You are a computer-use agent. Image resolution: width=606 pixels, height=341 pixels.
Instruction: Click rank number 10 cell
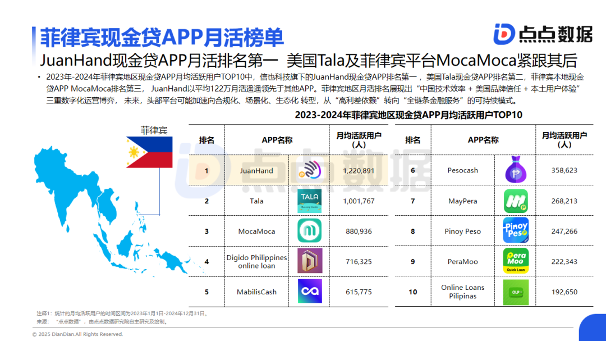pos(413,292)
